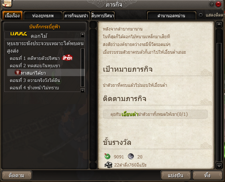Image resolution: width=225 pixels, height=182 pixels.
Task: Toggle the แสดงติดตาม radio button
Action: [x=201, y=15]
